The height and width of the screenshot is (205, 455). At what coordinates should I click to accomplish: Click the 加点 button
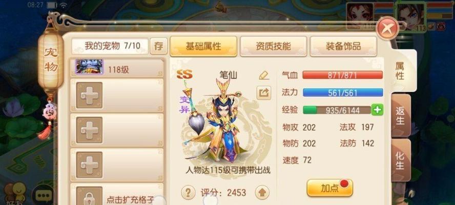point(329,188)
